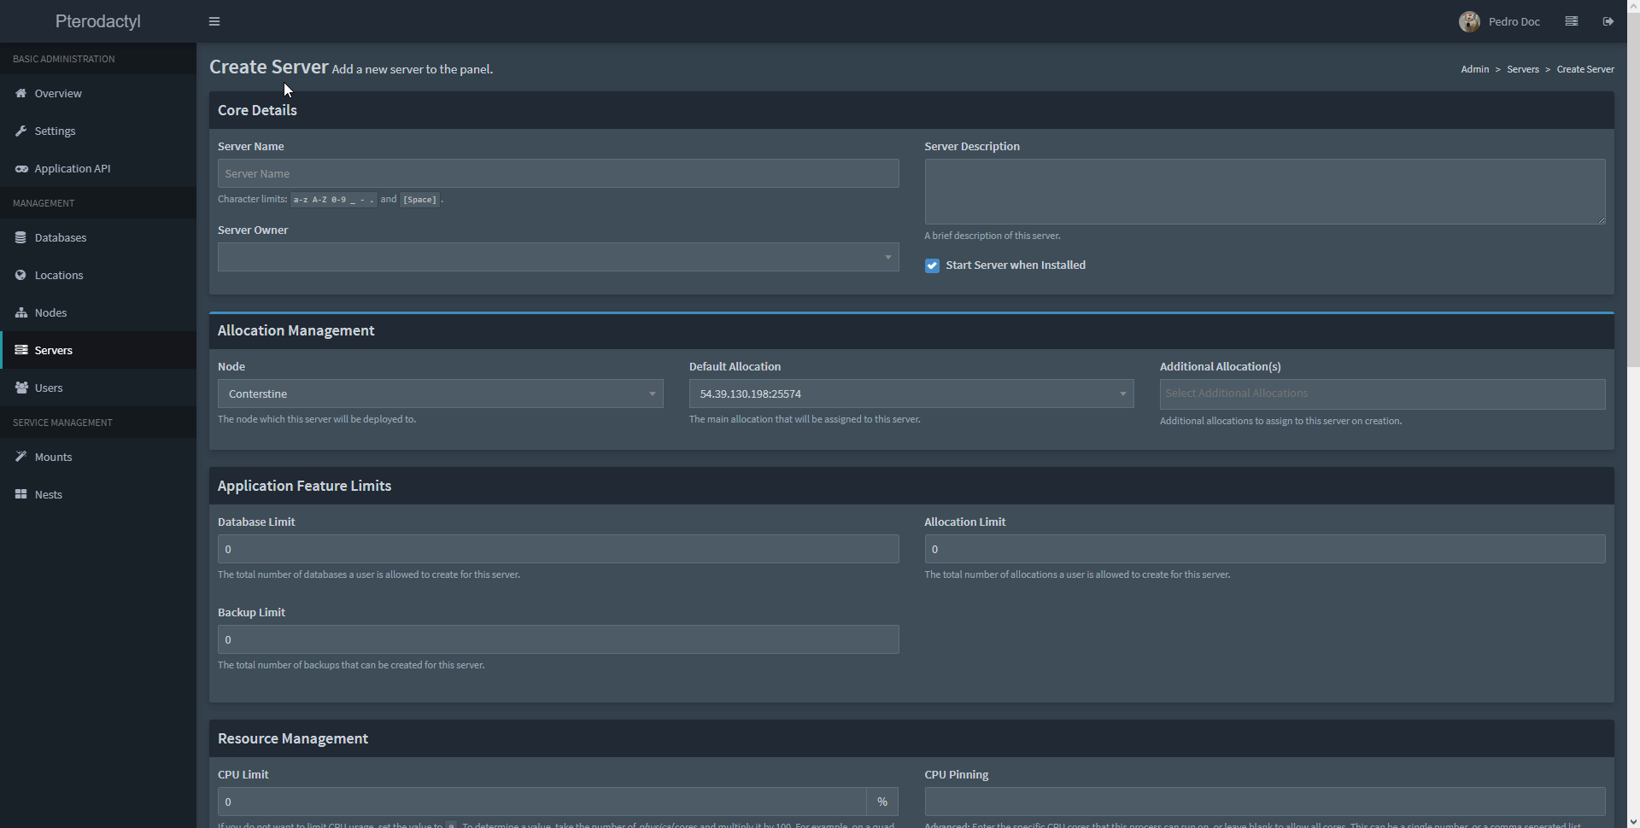Click the CPU Limit field
The image size is (1640, 828).
542,802
